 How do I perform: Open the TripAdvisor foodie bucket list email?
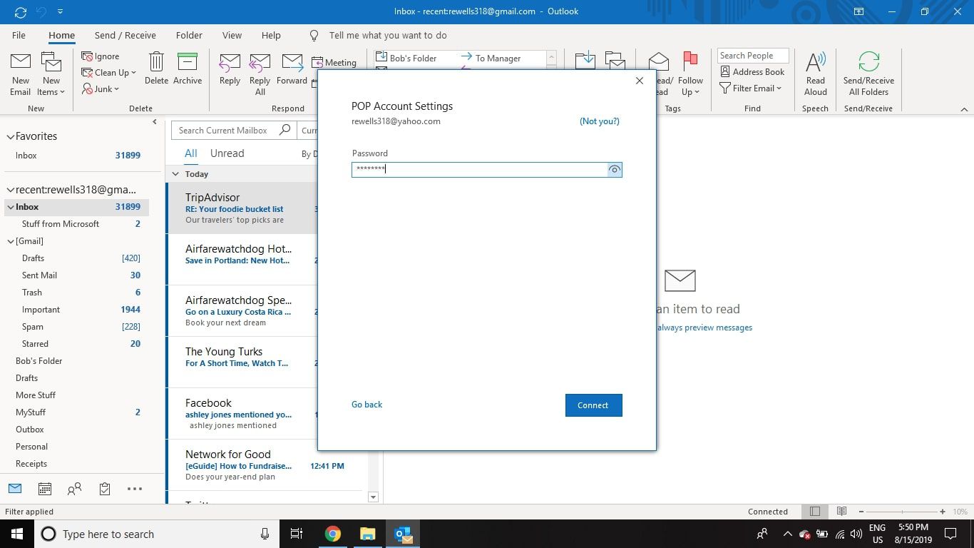(x=242, y=208)
